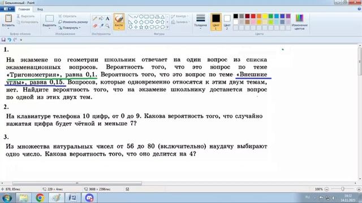The height and width of the screenshot is (203, 362).
Task: Open the Заливка fill dropdown
Action: point(180,22)
